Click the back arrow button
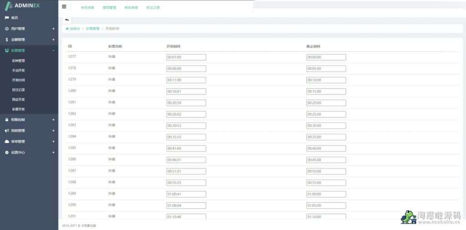 pyautogui.click(x=66, y=20)
